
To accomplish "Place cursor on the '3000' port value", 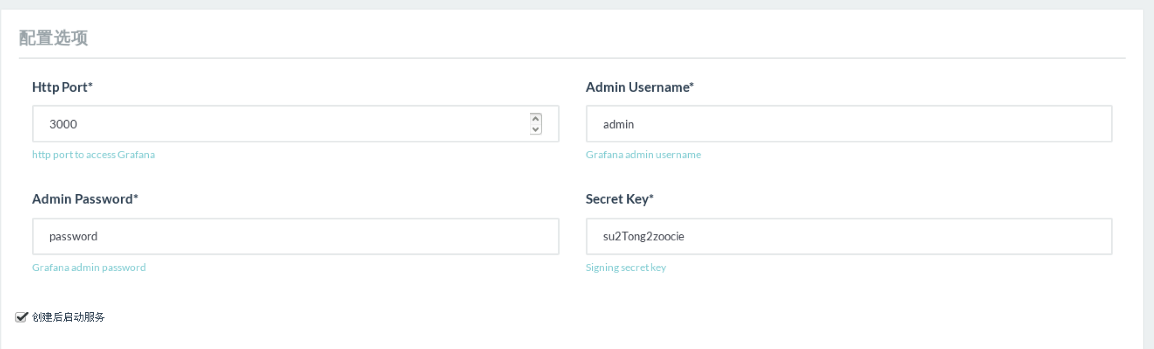I will pyautogui.click(x=63, y=124).
